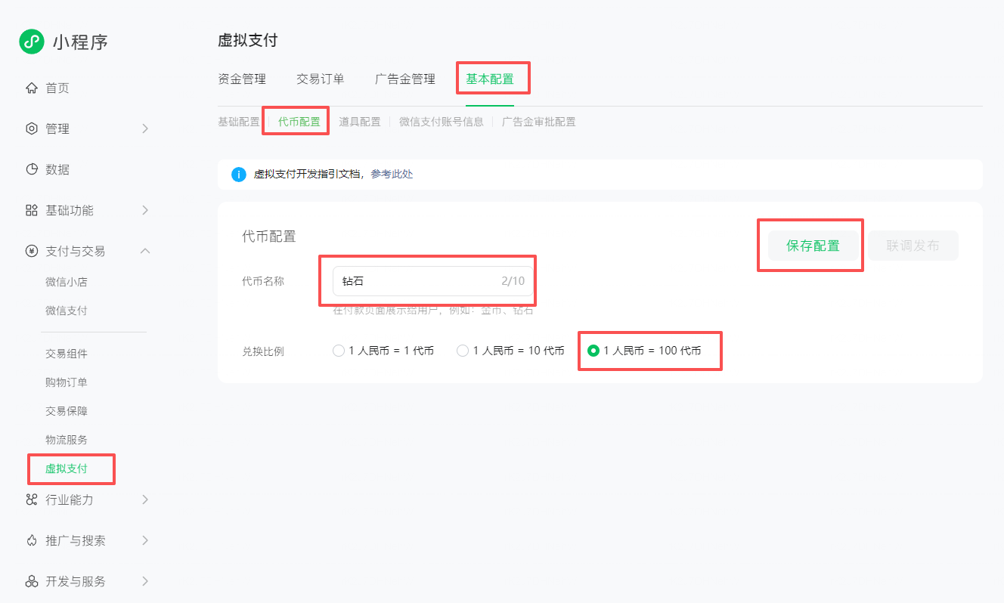The width and height of the screenshot is (1004, 603).
Task: Expand the 管理 menu chevron
Action: point(145,129)
